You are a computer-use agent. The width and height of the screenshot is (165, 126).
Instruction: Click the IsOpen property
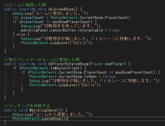[90, 77]
